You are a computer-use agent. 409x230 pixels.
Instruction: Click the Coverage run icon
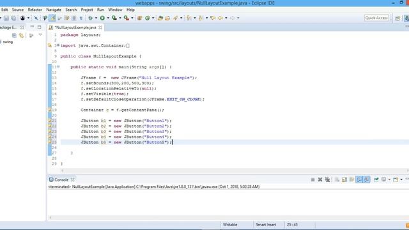point(114,18)
